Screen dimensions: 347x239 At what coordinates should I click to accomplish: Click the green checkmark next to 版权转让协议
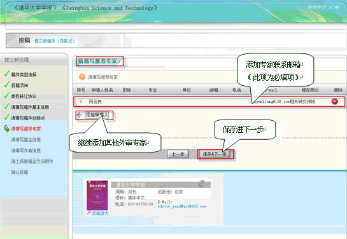[6, 95]
